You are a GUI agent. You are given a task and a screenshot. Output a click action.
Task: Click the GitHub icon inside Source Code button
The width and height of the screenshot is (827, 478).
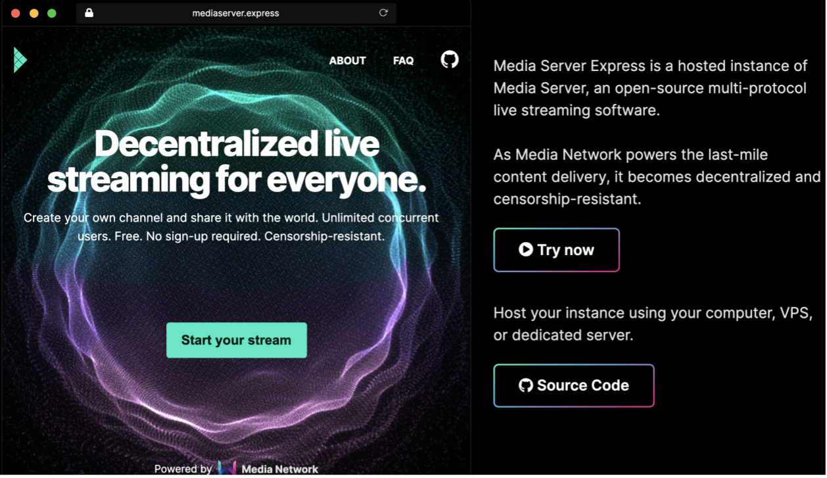click(x=525, y=385)
